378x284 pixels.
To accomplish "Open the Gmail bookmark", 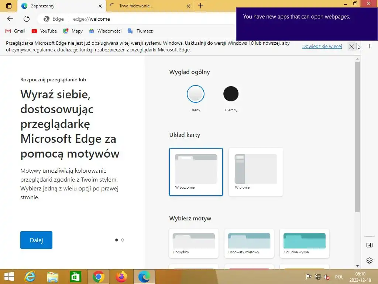I will pyautogui.click(x=15, y=31).
